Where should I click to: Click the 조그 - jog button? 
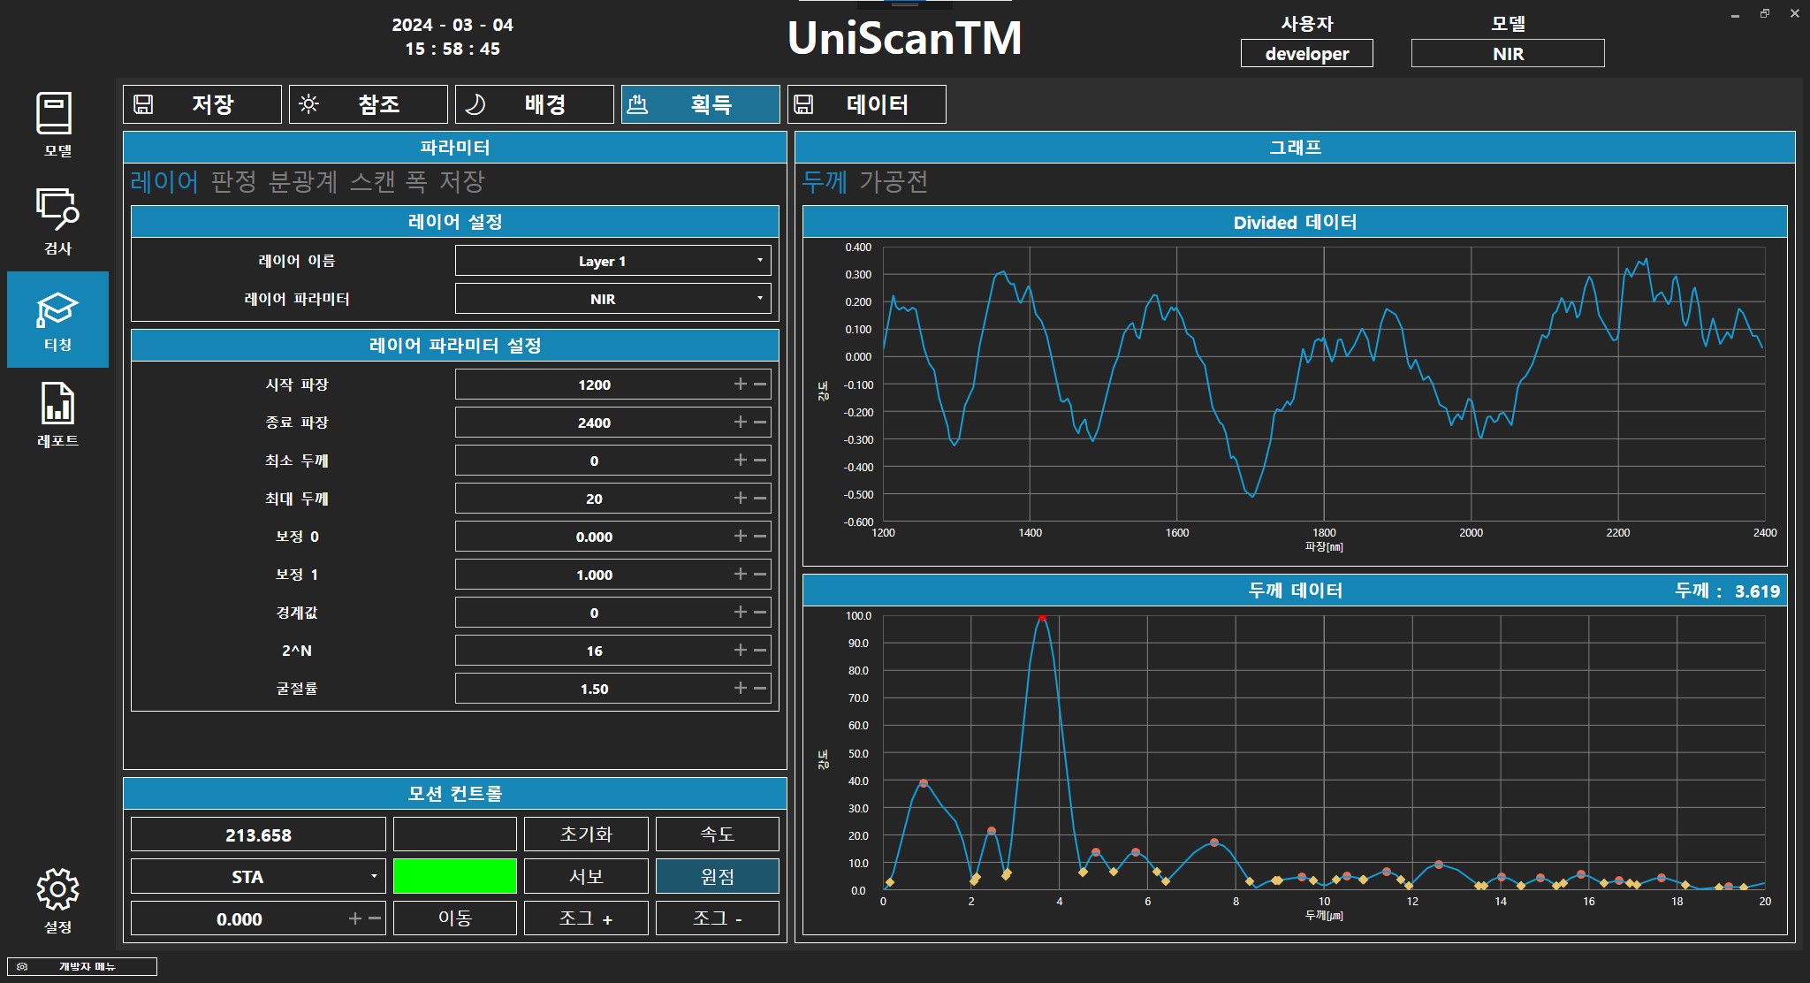(718, 918)
